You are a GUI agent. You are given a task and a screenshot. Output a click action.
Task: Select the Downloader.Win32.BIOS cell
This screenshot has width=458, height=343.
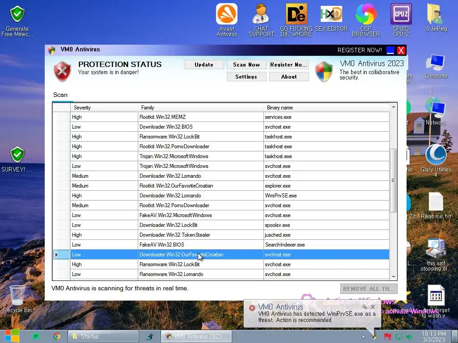point(201,127)
